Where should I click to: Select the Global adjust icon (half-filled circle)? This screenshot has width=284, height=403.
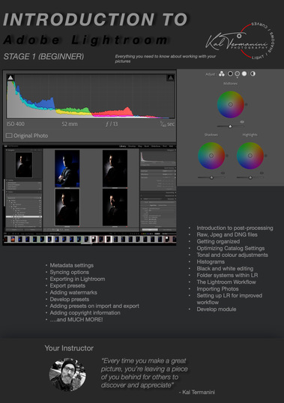pyautogui.click(x=253, y=74)
